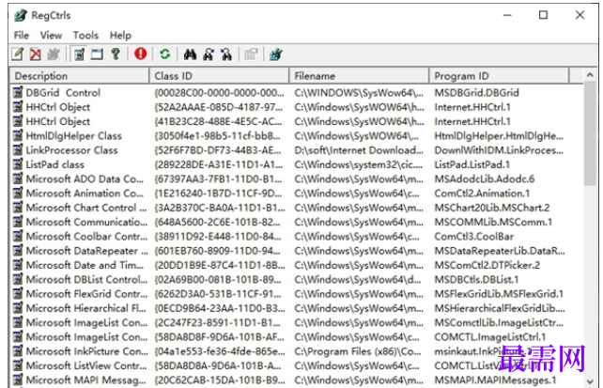Open the Tools menu
Image resolution: width=603 pixels, height=388 pixels.
click(x=85, y=36)
